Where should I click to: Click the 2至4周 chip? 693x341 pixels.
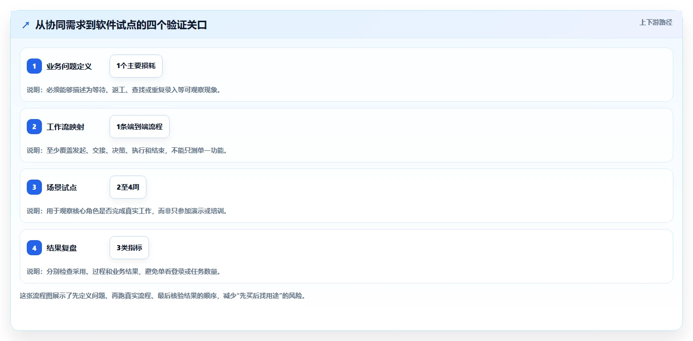(x=128, y=187)
